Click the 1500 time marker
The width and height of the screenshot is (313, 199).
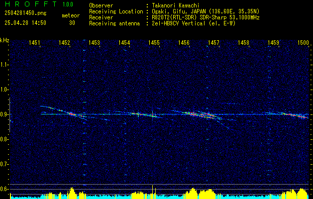point(304,42)
